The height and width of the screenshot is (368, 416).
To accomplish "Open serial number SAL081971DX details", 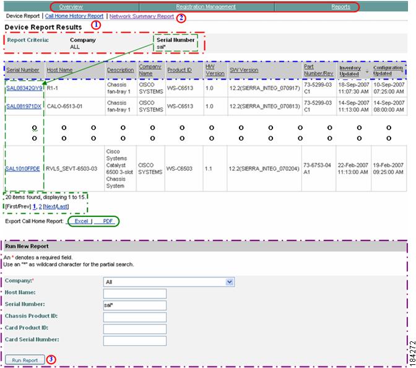I will pyautogui.click(x=24, y=106).
